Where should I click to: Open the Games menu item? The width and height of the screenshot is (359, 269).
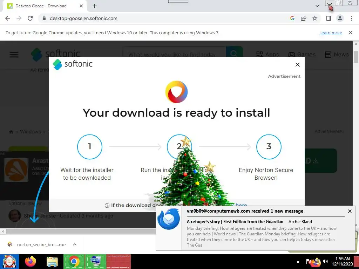(x=302, y=54)
